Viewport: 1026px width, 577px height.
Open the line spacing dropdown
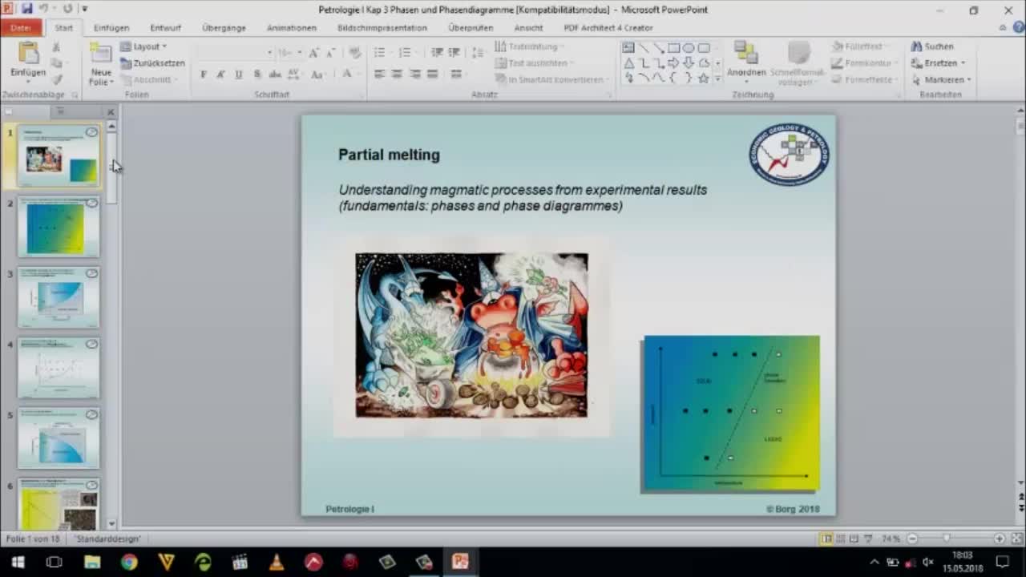pyautogui.click(x=478, y=52)
